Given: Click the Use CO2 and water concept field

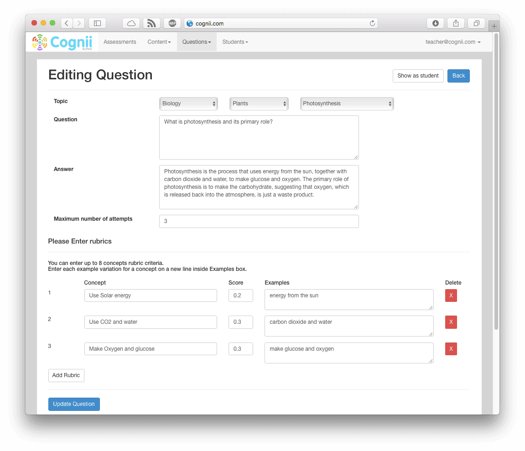Looking at the screenshot, I should [x=151, y=322].
